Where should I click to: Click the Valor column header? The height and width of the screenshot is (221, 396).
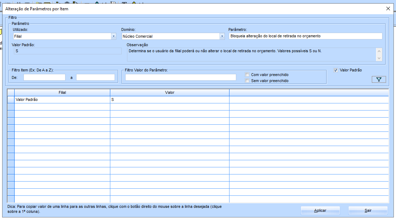tap(170, 92)
